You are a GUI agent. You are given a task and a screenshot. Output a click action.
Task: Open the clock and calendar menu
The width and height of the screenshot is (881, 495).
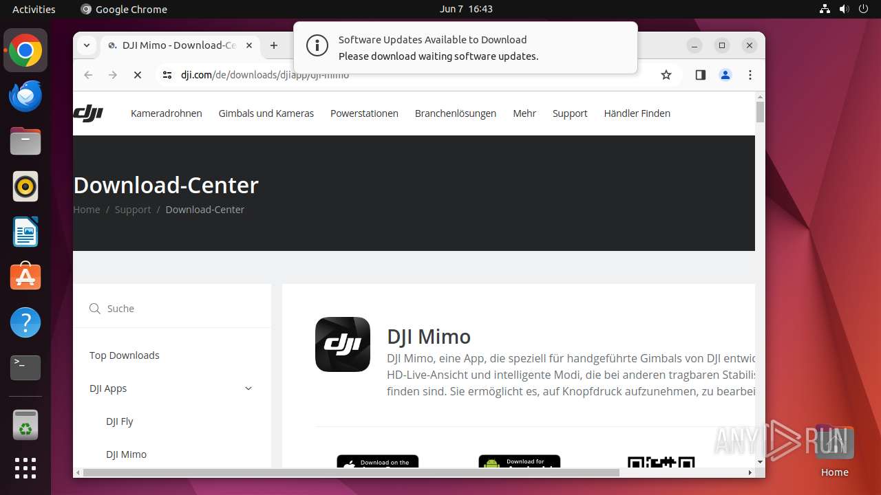(x=466, y=9)
